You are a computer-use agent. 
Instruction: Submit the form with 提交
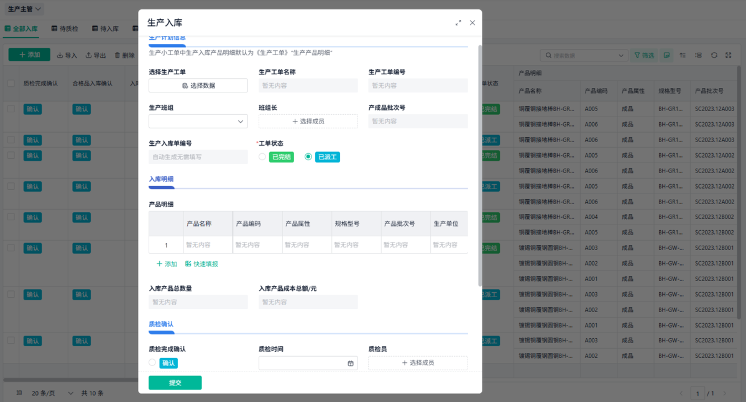175,383
